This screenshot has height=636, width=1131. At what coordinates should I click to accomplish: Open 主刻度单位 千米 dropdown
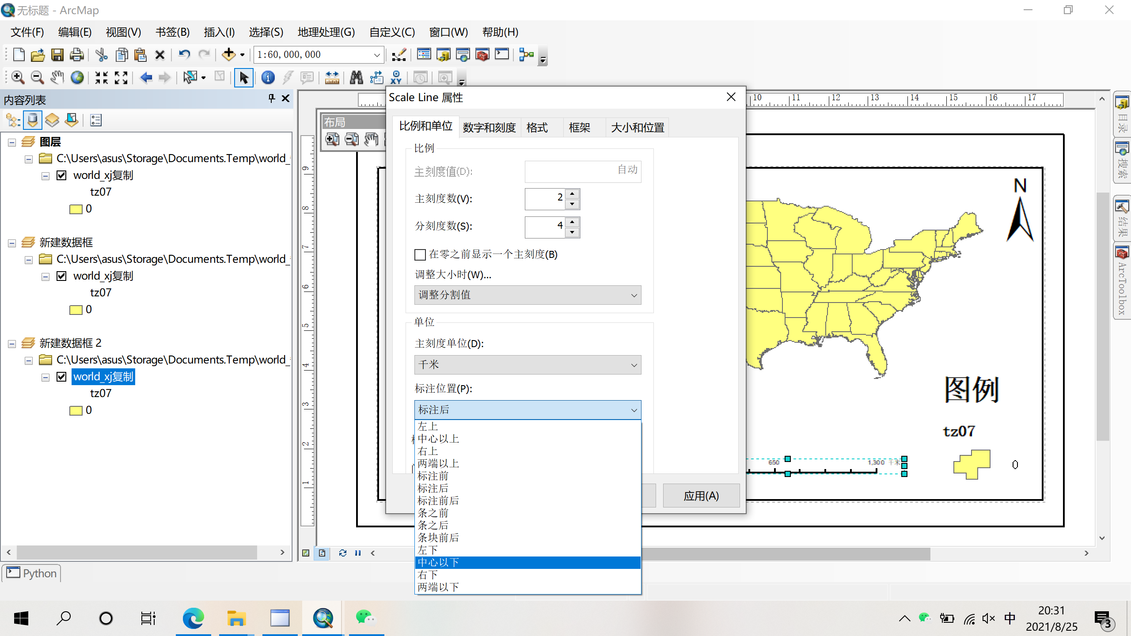pyautogui.click(x=528, y=365)
